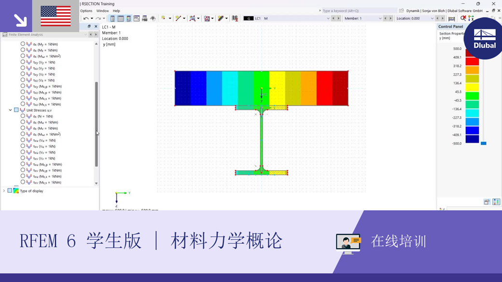The width and height of the screenshot is (502, 282).
Task: Click the red dotted grid tool icon
Action: [x=207, y=18]
